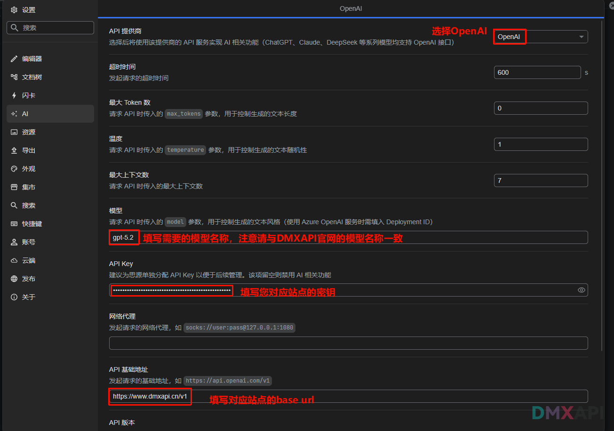
Task: Open the AI settings tab
Action: [50, 114]
